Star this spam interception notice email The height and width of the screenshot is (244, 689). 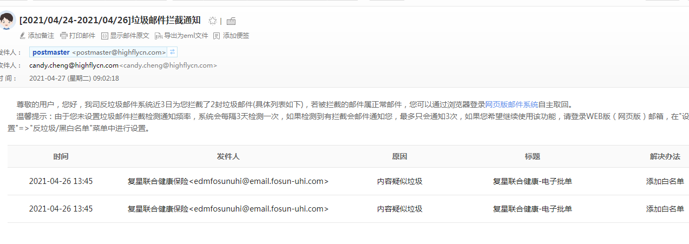[x=213, y=21]
